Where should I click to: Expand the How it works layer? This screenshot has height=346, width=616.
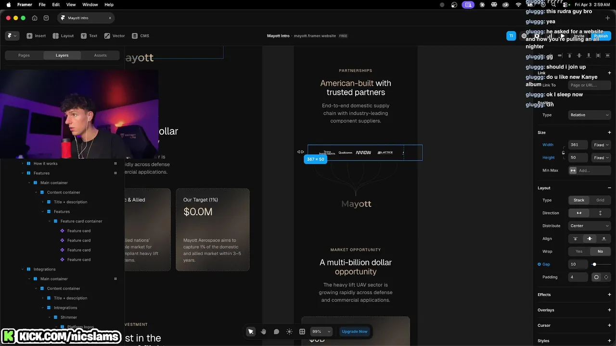[22, 163]
